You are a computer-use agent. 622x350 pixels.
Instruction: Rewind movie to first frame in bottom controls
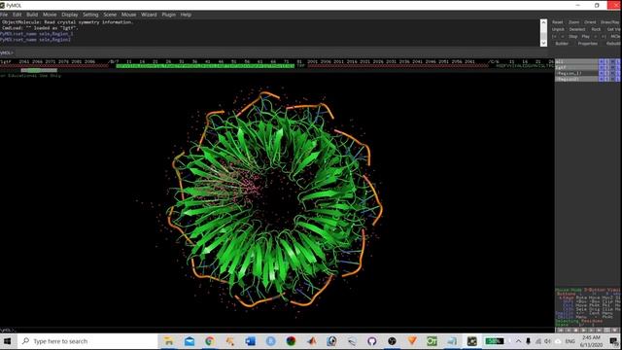pyautogui.click(x=561, y=331)
